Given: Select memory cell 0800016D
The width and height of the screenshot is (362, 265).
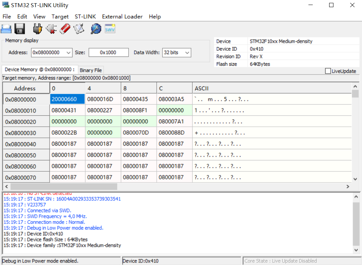Looking at the screenshot, I should (x=103, y=99).
